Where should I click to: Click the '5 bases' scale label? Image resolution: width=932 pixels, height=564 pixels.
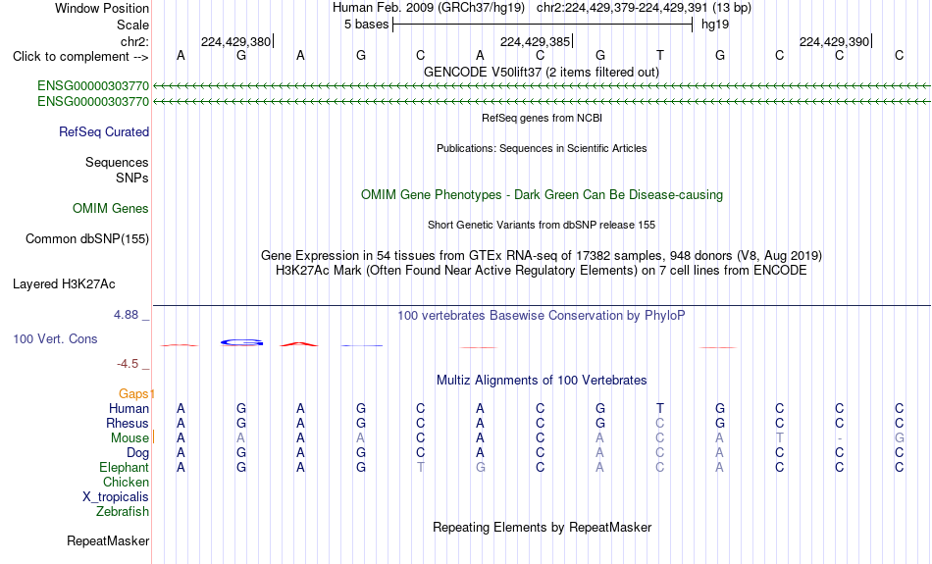pyautogui.click(x=366, y=25)
